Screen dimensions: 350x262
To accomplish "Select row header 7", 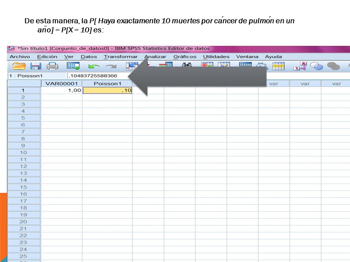I will click(24, 132).
